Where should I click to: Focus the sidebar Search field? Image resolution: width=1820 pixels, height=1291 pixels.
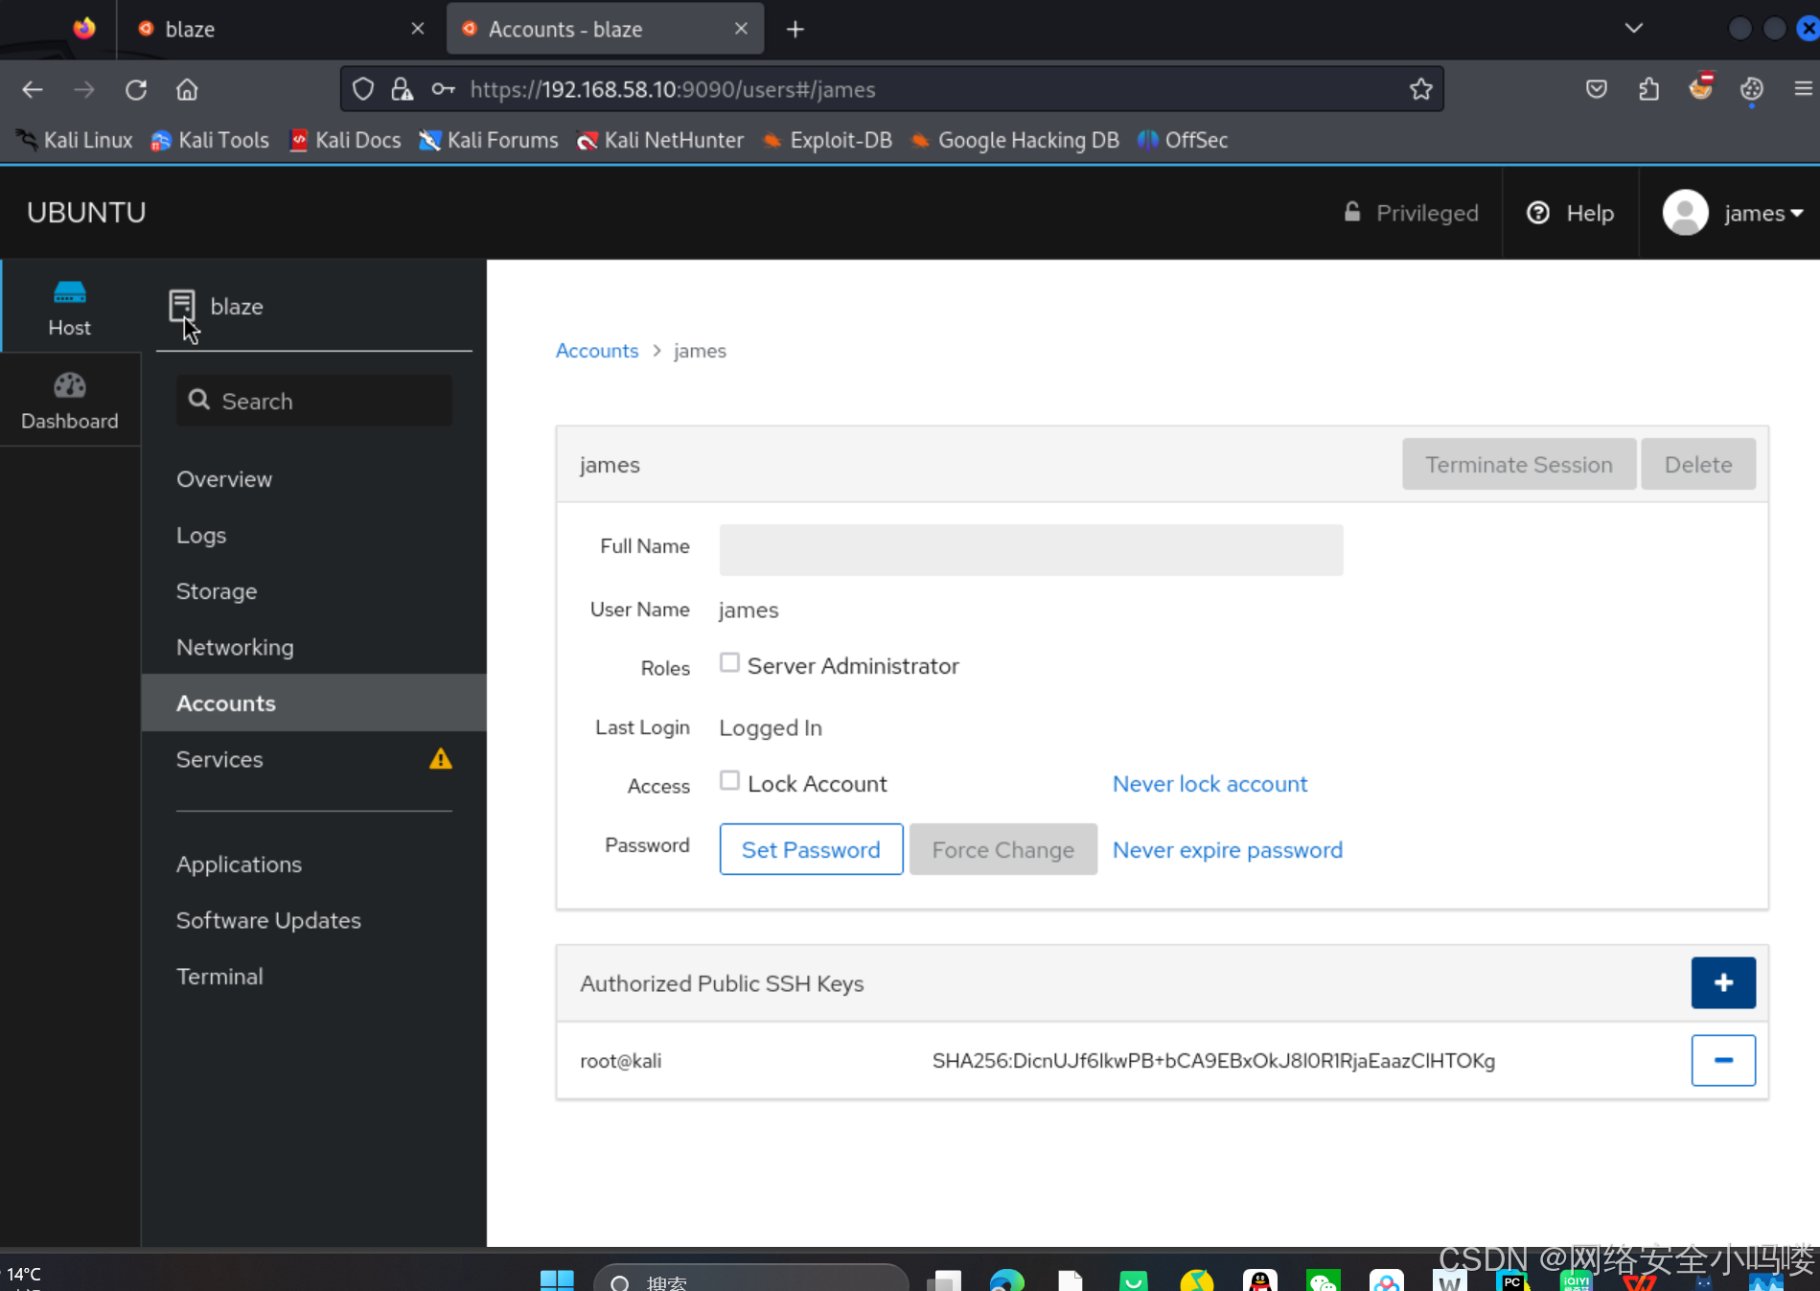click(x=313, y=401)
